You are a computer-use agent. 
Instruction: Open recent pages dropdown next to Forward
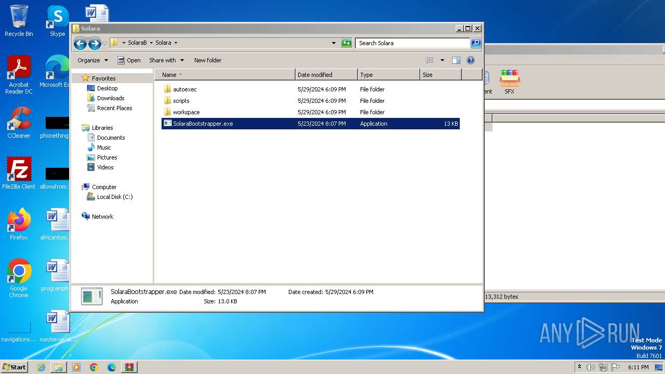[x=105, y=43]
